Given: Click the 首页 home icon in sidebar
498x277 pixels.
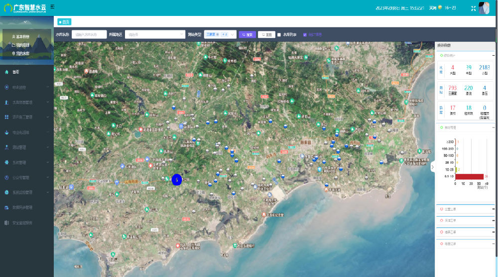Looking at the screenshot, I should coord(6,72).
